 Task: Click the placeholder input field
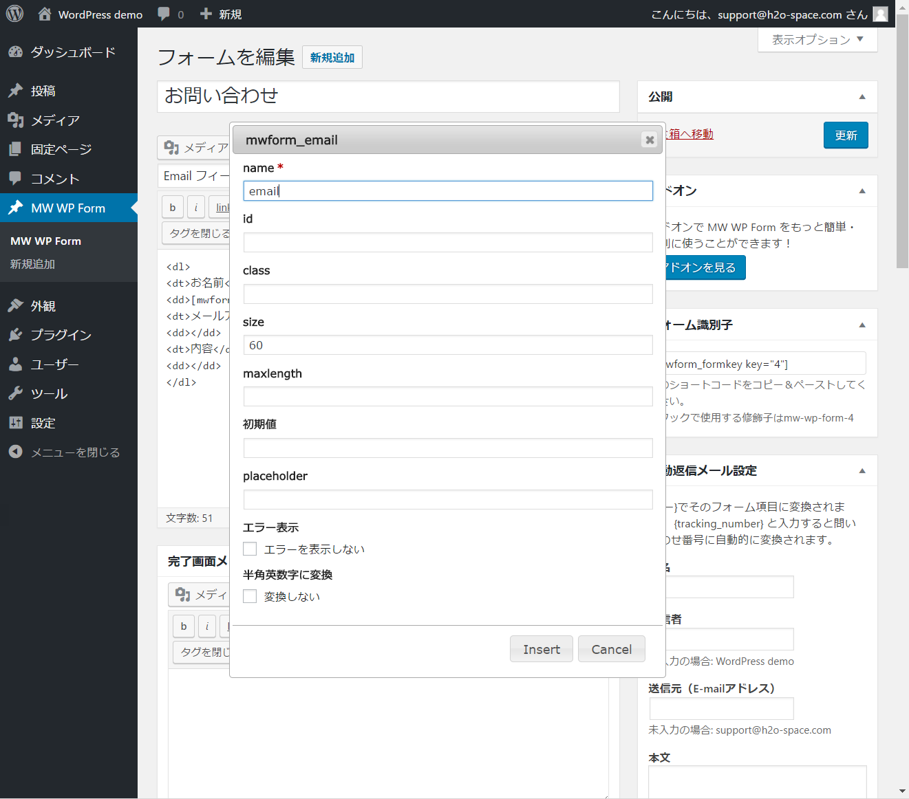(447, 500)
